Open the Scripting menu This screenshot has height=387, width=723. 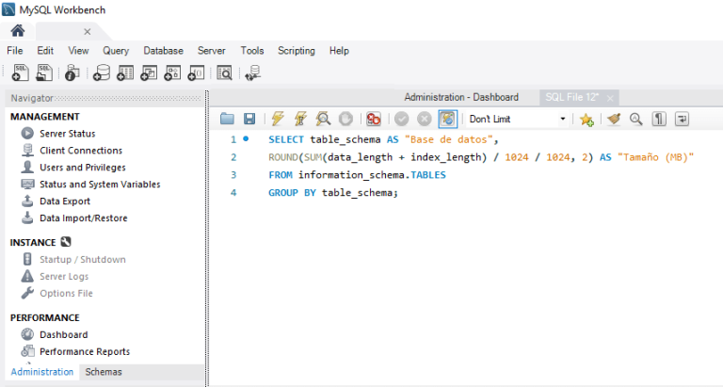tap(297, 51)
